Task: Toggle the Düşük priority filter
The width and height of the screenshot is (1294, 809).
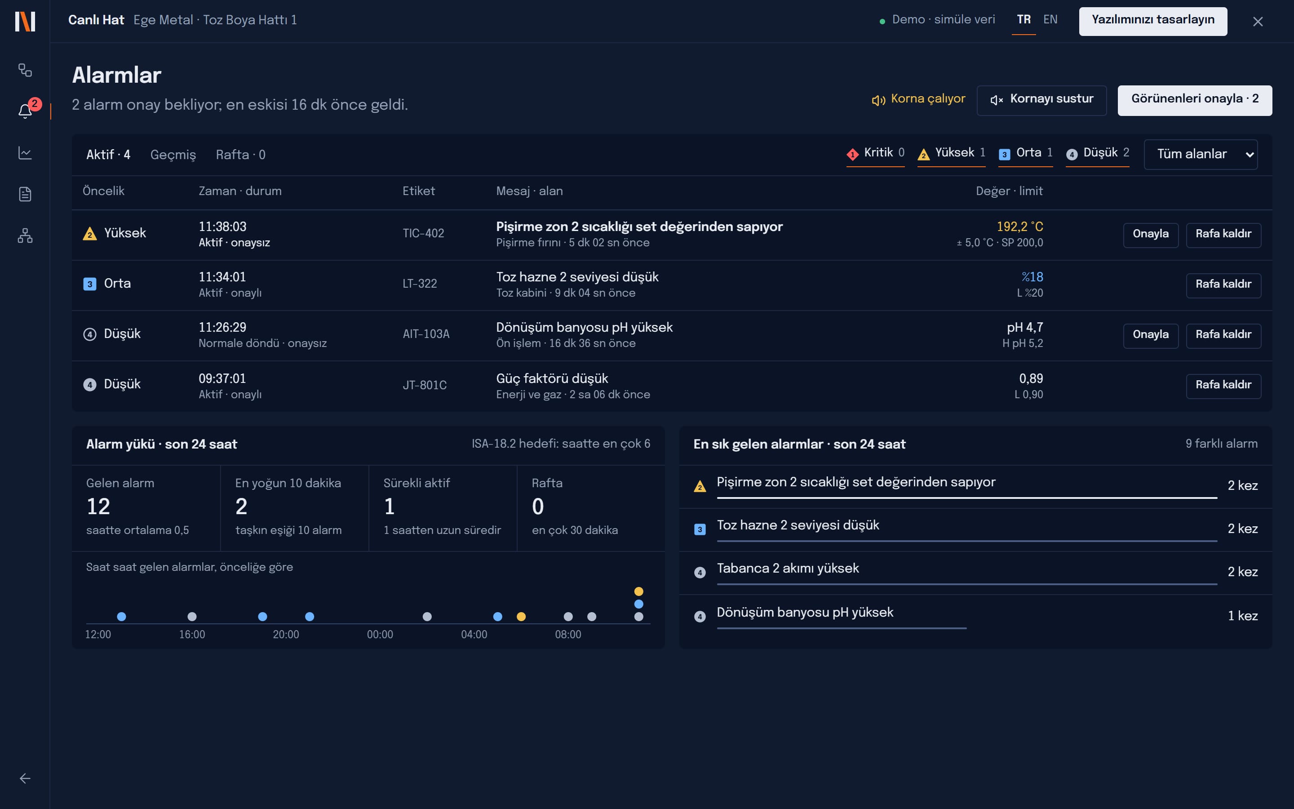Action: pos(1097,154)
